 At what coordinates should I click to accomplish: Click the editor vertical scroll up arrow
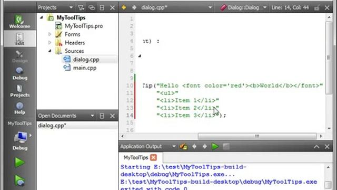[x=329, y=17]
